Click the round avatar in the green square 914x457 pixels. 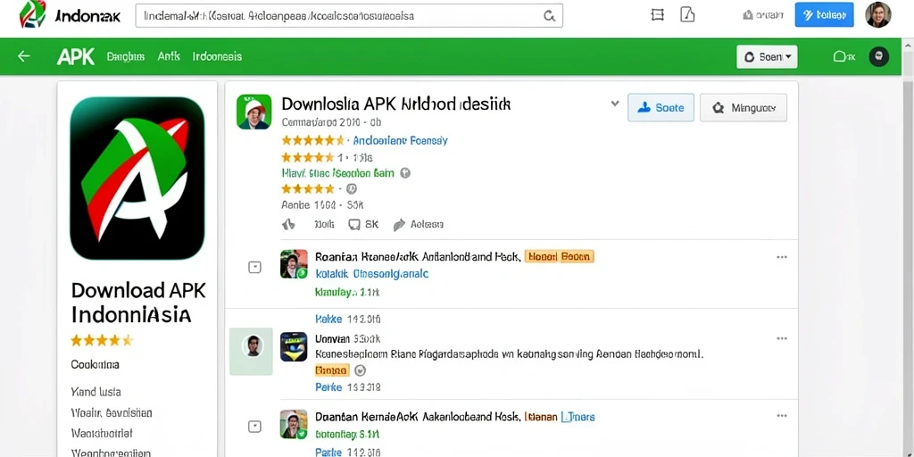click(x=252, y=345)
